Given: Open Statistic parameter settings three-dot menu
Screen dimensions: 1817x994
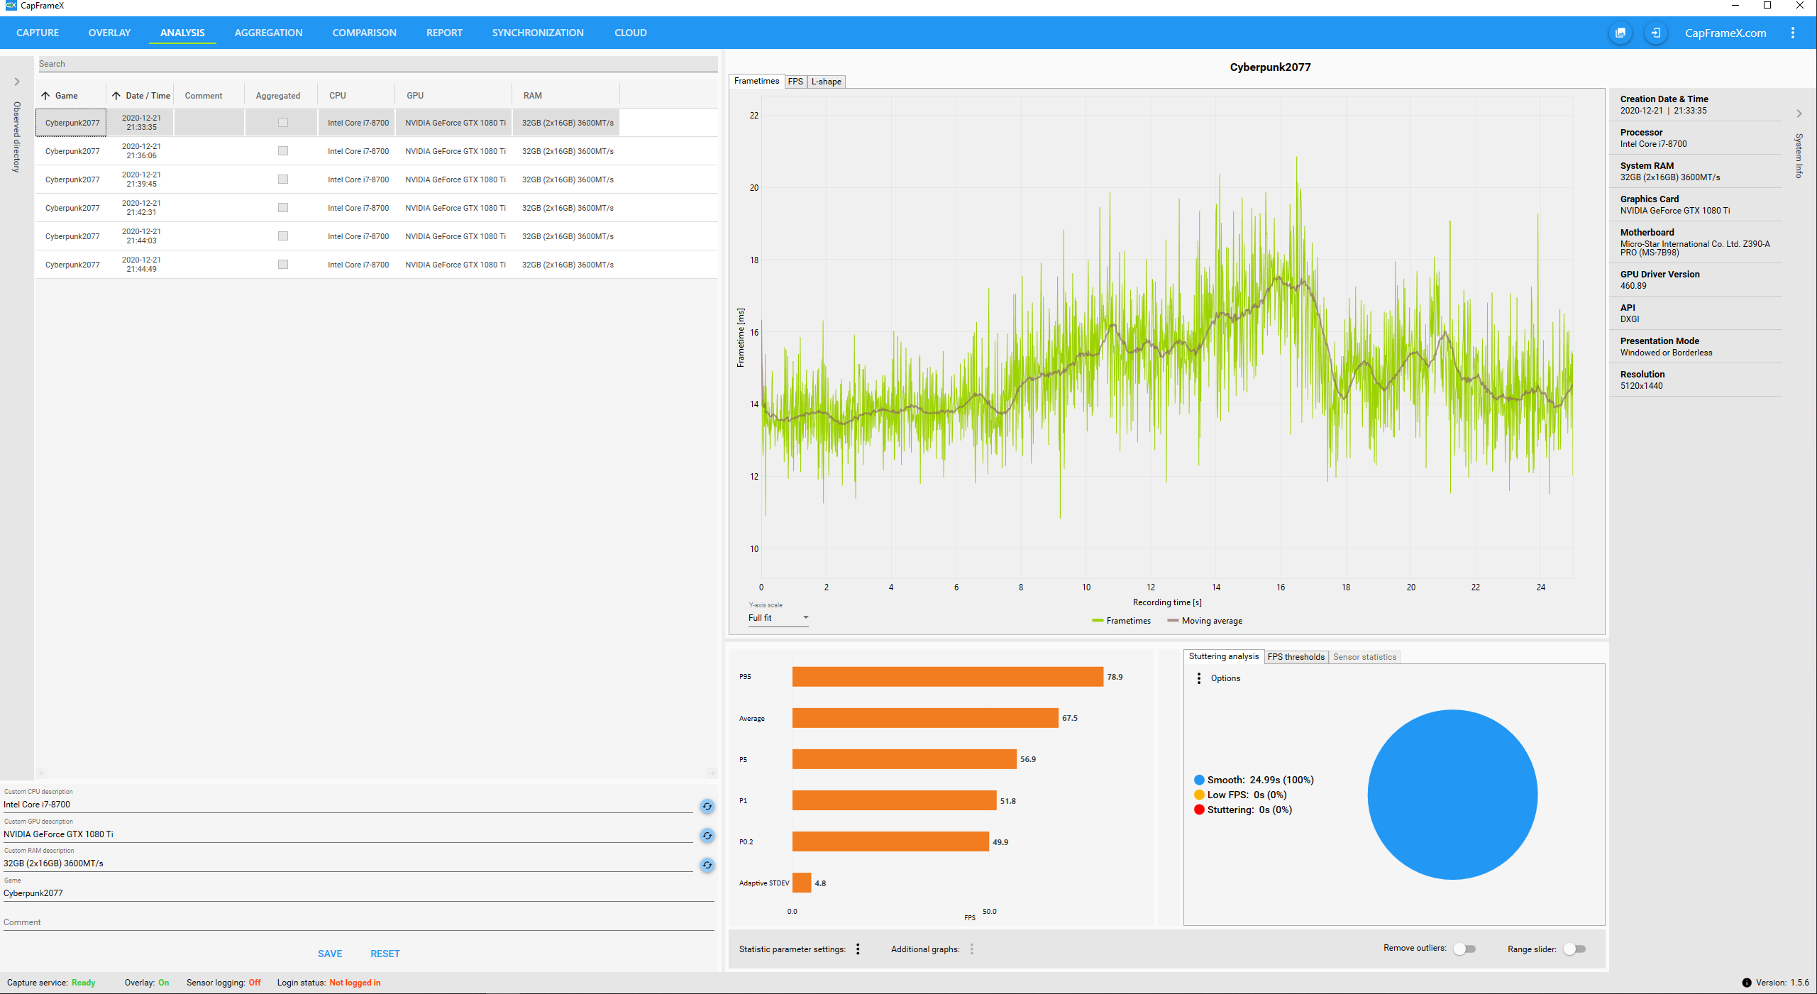Looking at the screenshot, I should [858, 949].
